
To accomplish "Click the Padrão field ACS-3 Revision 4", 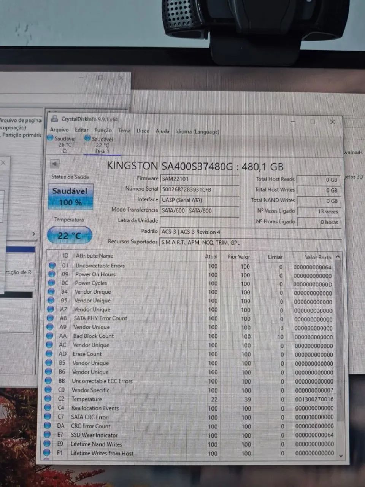I will 250,232.
